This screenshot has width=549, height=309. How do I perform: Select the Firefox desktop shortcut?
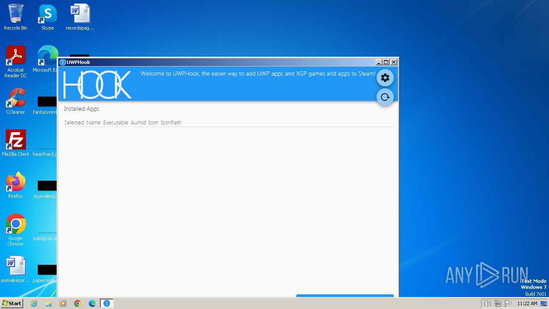(x=15, y=185)
